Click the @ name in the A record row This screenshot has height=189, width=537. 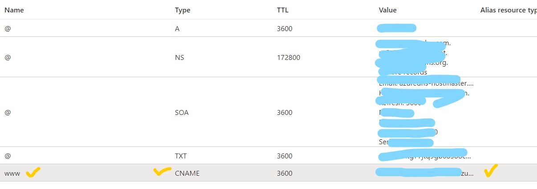click(x=8, y=29)
